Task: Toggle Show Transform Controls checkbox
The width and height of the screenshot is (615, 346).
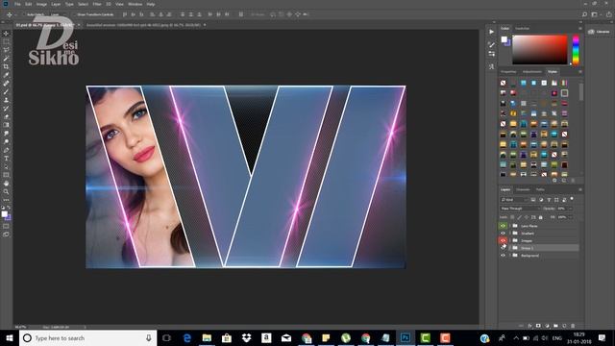Action: pos(74,14)
